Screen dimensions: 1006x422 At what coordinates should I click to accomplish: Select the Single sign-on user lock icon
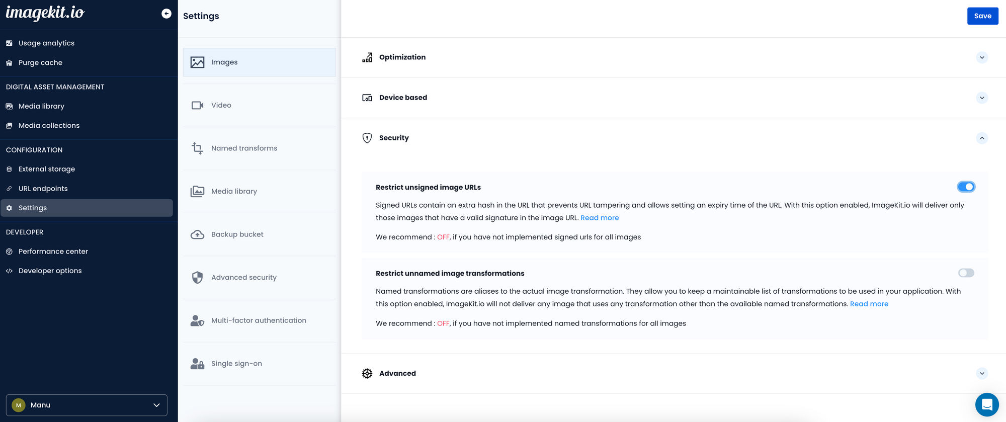197,364
